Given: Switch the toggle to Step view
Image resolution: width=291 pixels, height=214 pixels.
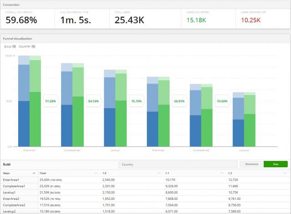Looking at the screenshot, I should point(276,164).
